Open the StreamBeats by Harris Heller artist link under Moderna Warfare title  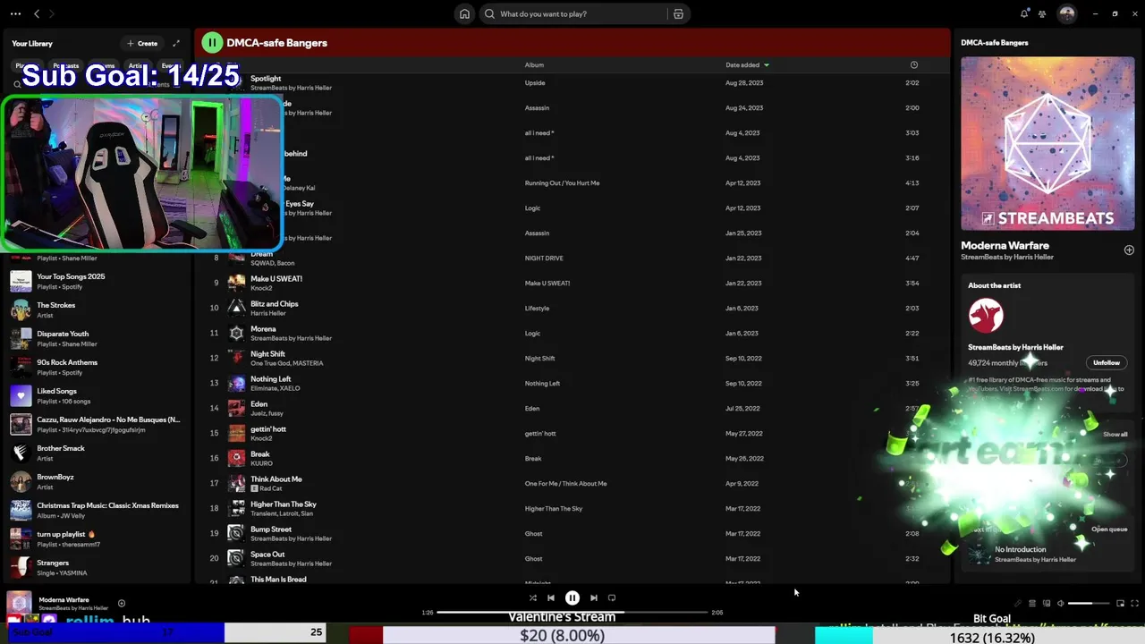(1007, 257)
